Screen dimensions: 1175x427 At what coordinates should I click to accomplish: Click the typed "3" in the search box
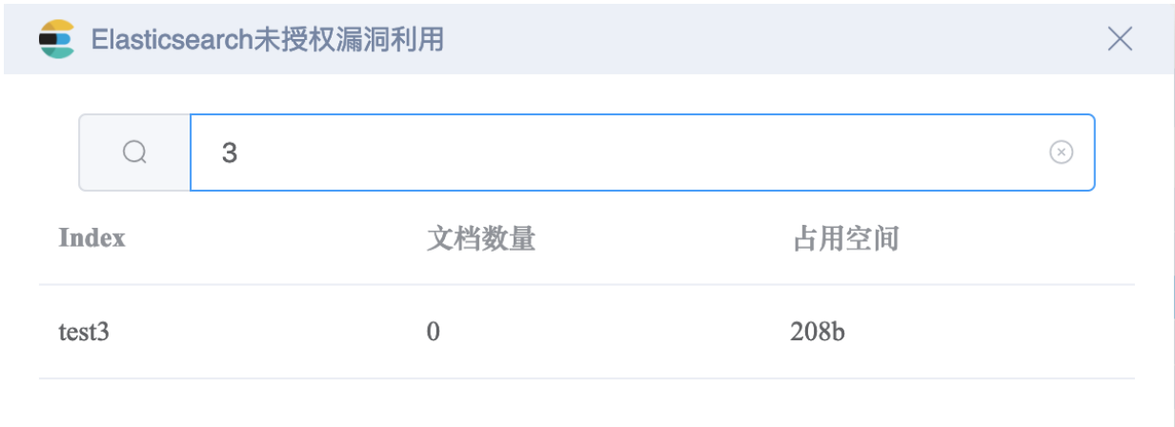click(x=229, y=152)
